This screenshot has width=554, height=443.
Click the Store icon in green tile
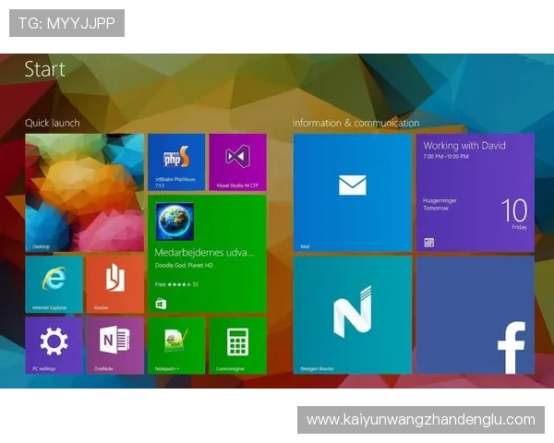[x=162, y=304]
